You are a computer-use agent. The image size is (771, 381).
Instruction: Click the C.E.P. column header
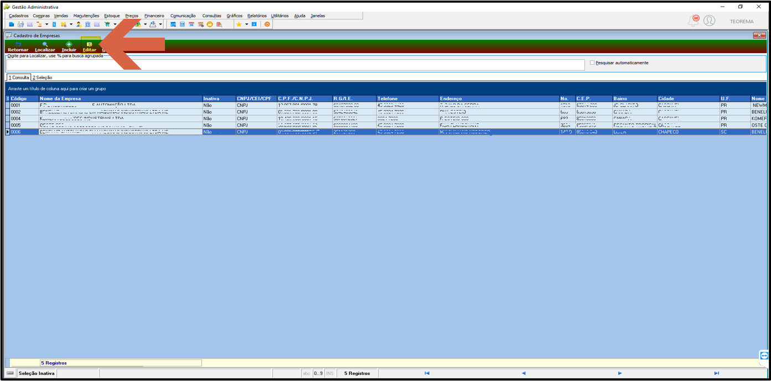pyautogui.click(x=593, y=98)
